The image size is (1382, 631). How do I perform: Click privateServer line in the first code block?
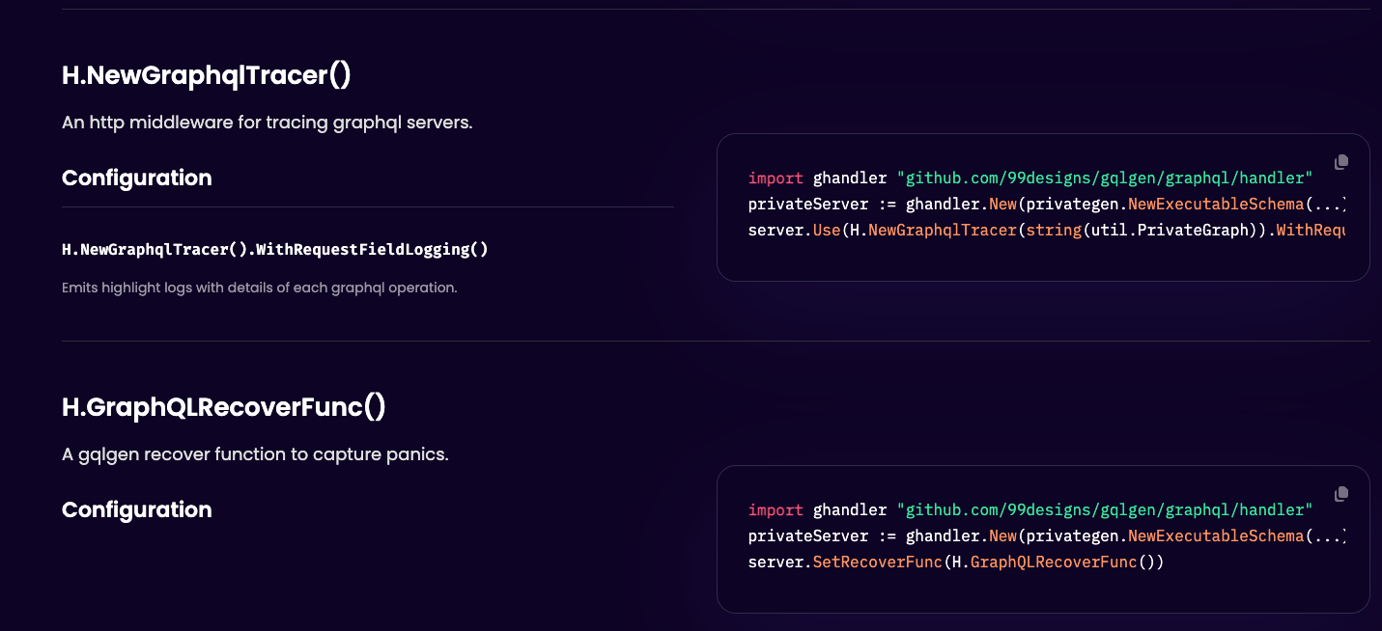pos(1046,205)
